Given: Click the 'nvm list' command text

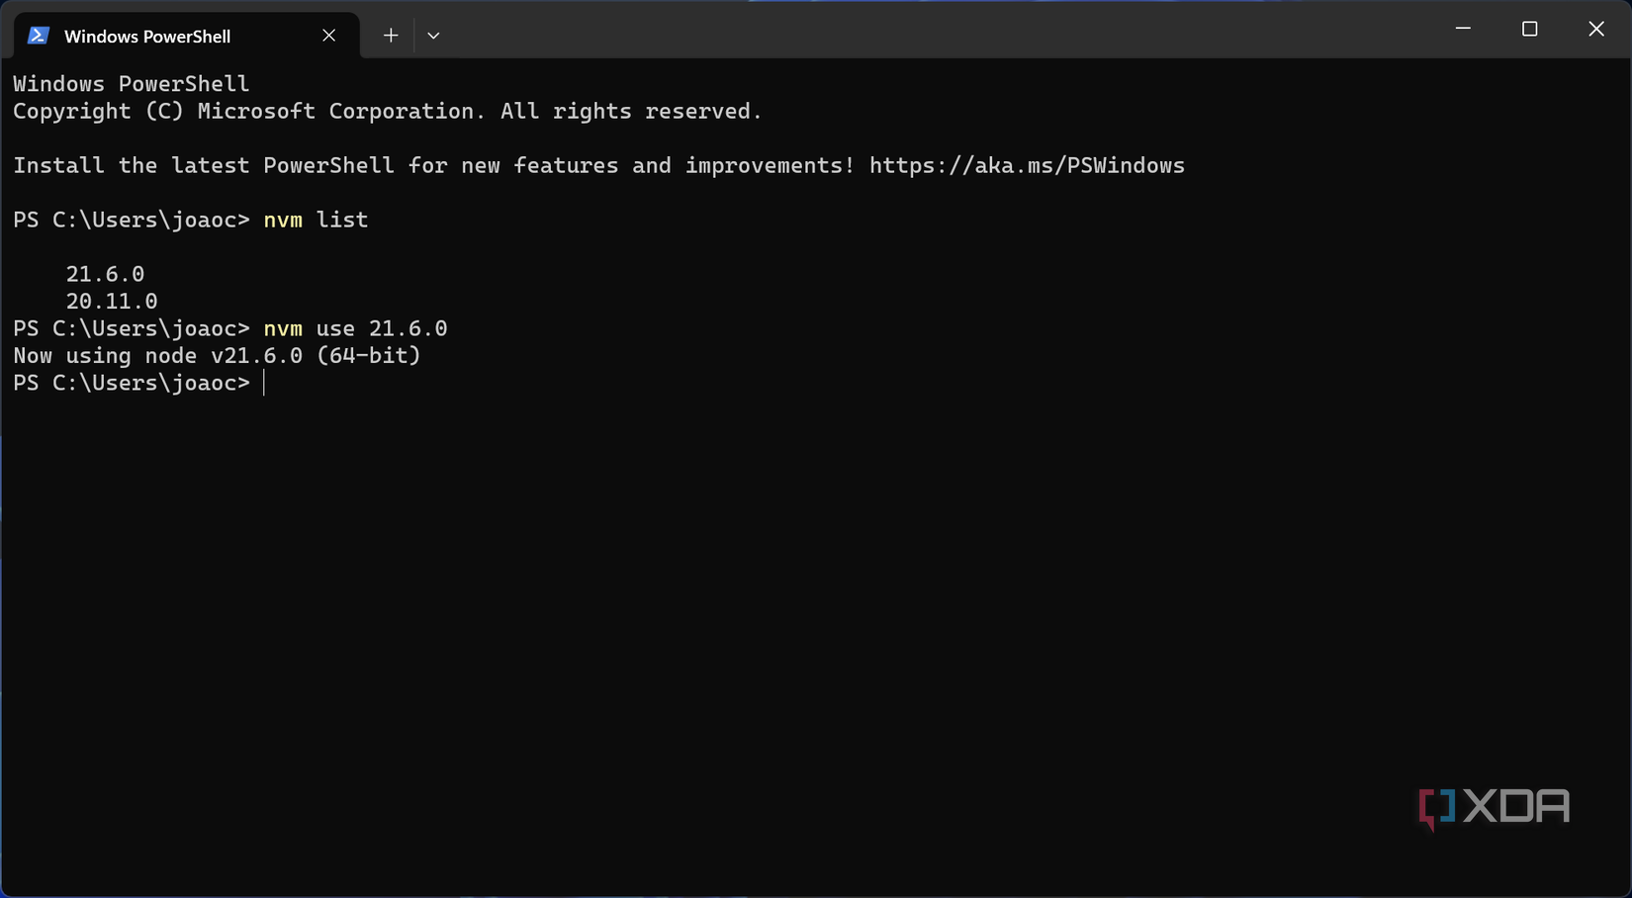Looking at the screenshot, I should [x=316, y=221].
